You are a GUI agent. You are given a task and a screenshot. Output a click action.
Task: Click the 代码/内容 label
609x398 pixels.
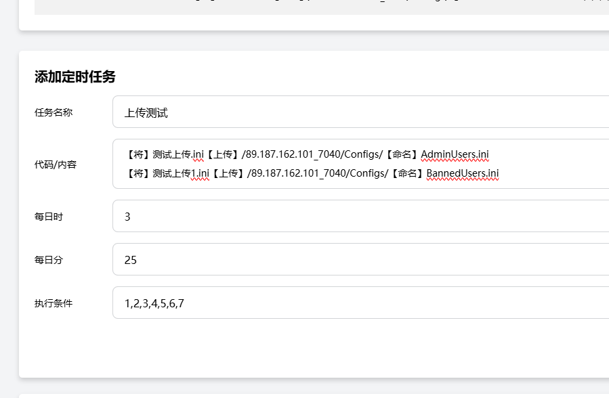click(56, 164)
